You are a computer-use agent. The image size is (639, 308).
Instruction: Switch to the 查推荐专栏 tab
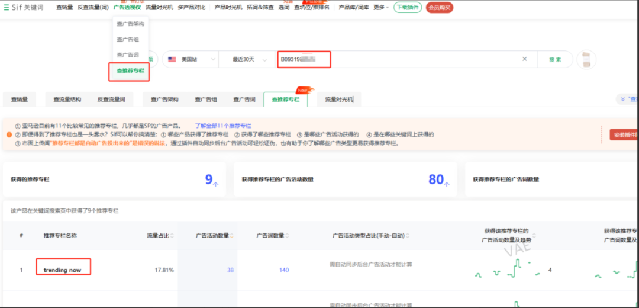286,99
